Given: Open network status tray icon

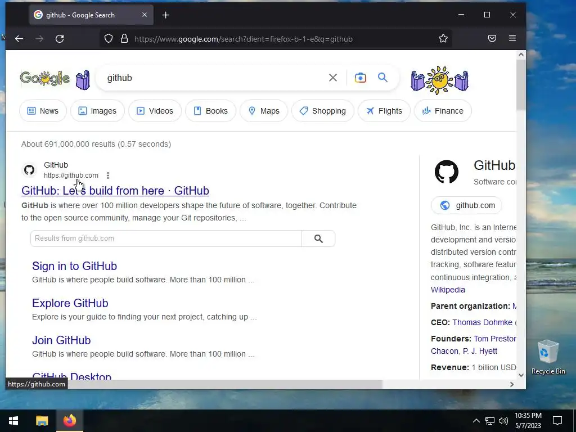Looking at the screenshot, I should pos(490,421).
